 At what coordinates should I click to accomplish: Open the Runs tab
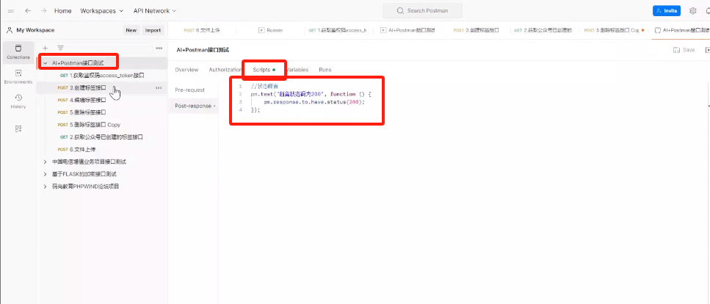325,70
